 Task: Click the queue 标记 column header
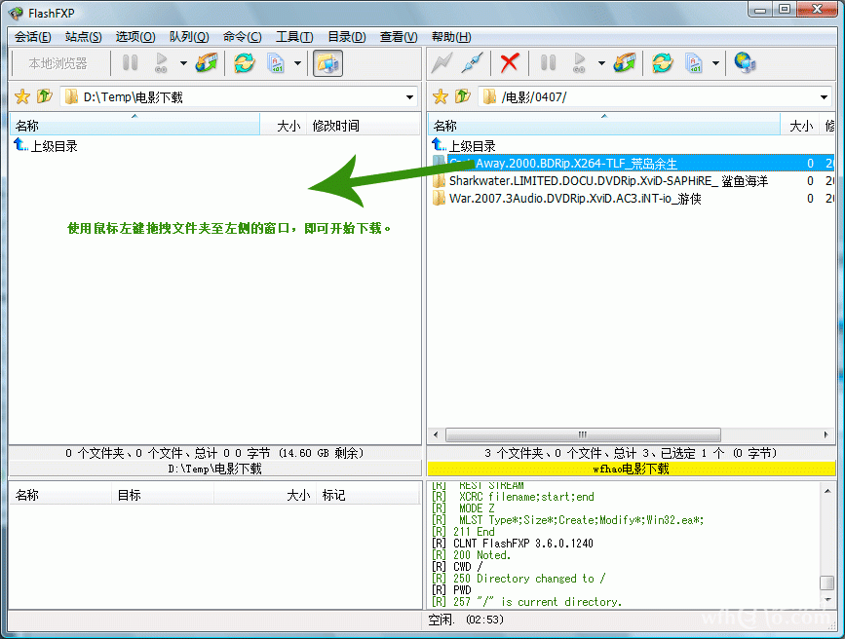[x=367, y=495]
